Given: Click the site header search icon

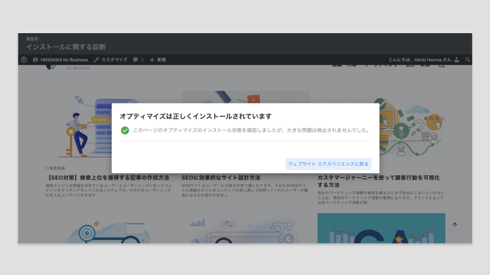Looking at the screenshot, I should (441, 65).
